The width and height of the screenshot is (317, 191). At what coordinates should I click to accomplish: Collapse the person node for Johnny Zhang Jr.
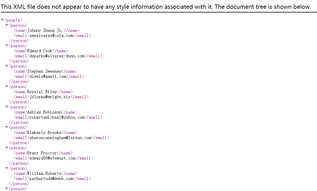pyautogui.click(x=7, y=25)
